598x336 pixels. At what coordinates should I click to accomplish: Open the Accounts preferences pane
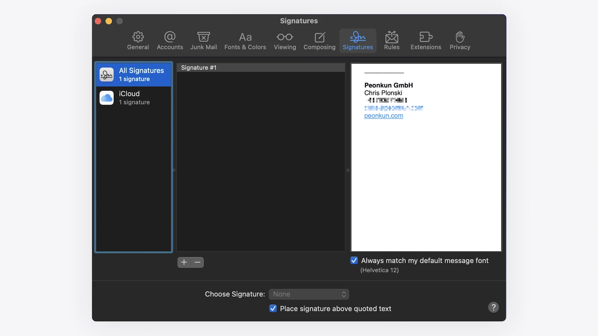(170, 41)
